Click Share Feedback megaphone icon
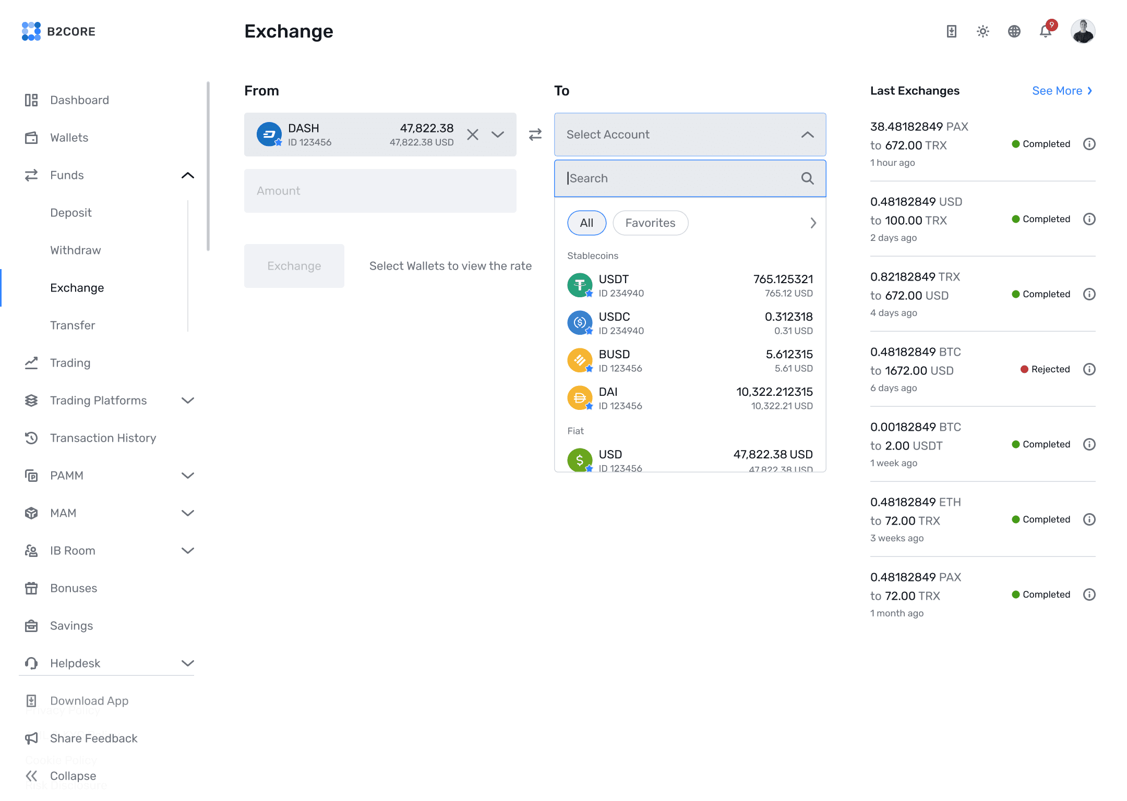Viewport: 1127px width, 801px height. coord(31,738)
